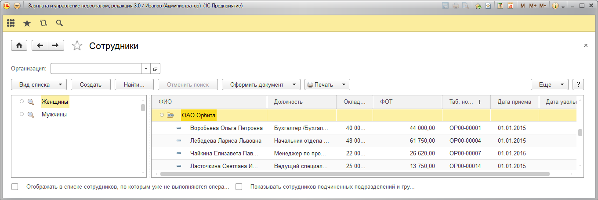Screen dimensions: 598x200
Task: Click the Найти... button
Action: [x=134, y=84]
